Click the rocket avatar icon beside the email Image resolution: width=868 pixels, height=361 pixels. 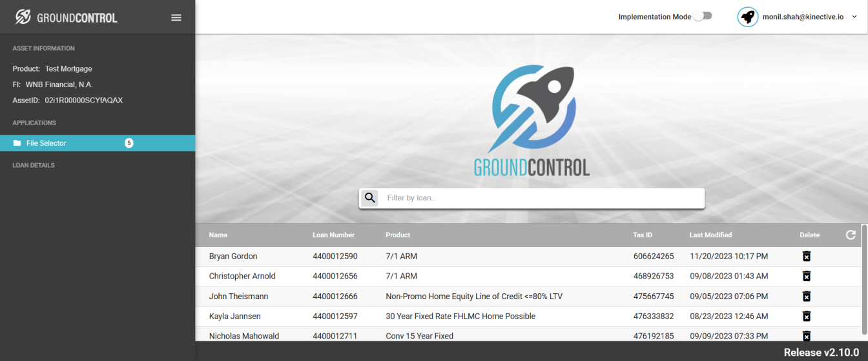click(x=748, y=17)
